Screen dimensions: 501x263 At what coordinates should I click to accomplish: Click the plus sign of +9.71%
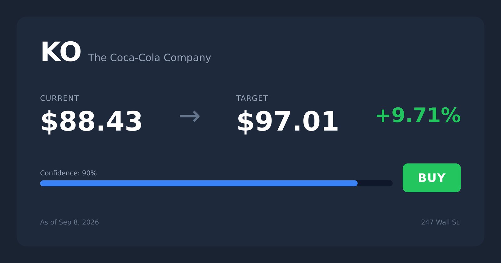click(383, 116)
